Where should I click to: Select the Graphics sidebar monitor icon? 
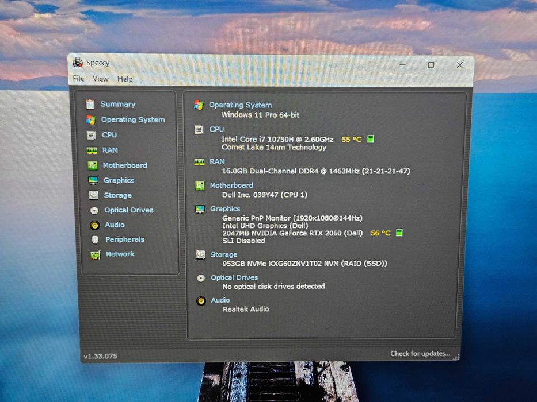tap(93, 180)
